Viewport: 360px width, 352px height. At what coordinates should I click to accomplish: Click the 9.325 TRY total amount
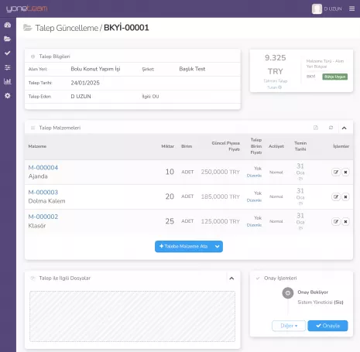click(276, 64)
